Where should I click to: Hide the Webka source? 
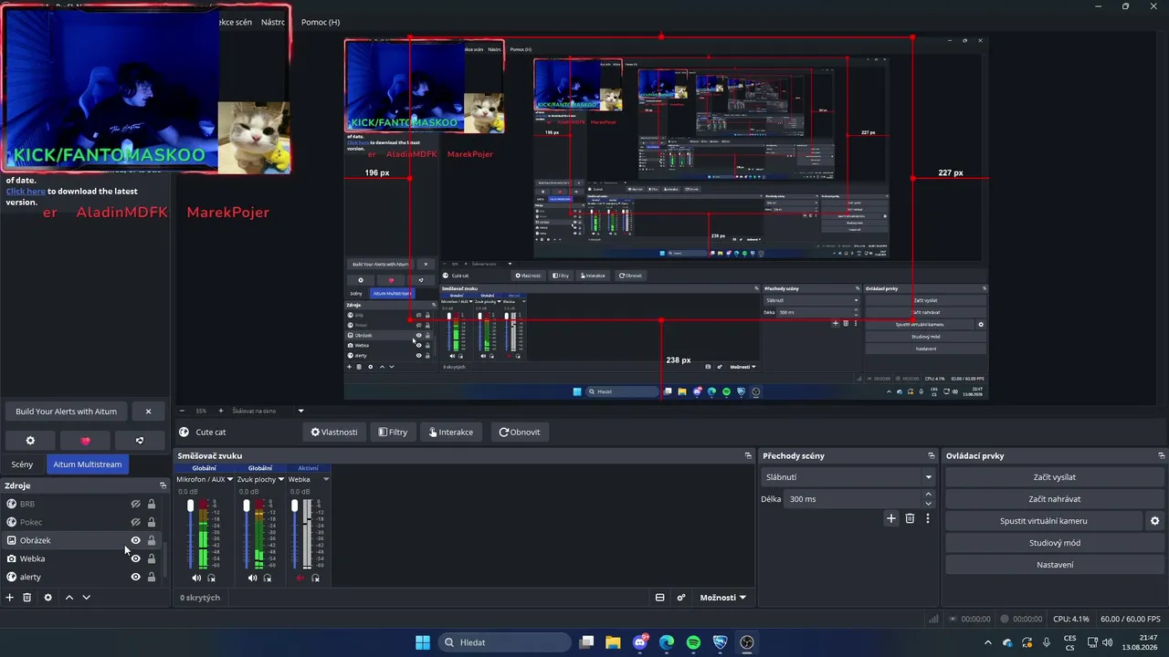tap(135, 558)
